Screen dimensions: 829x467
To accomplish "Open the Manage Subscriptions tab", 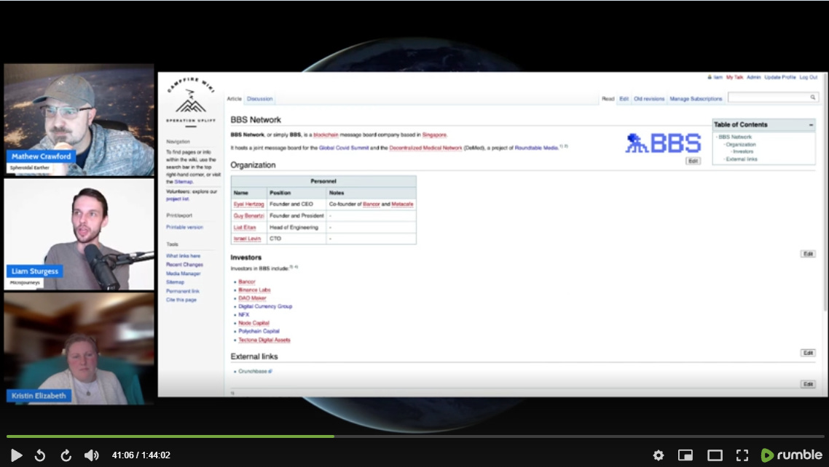I will [696, 99].
